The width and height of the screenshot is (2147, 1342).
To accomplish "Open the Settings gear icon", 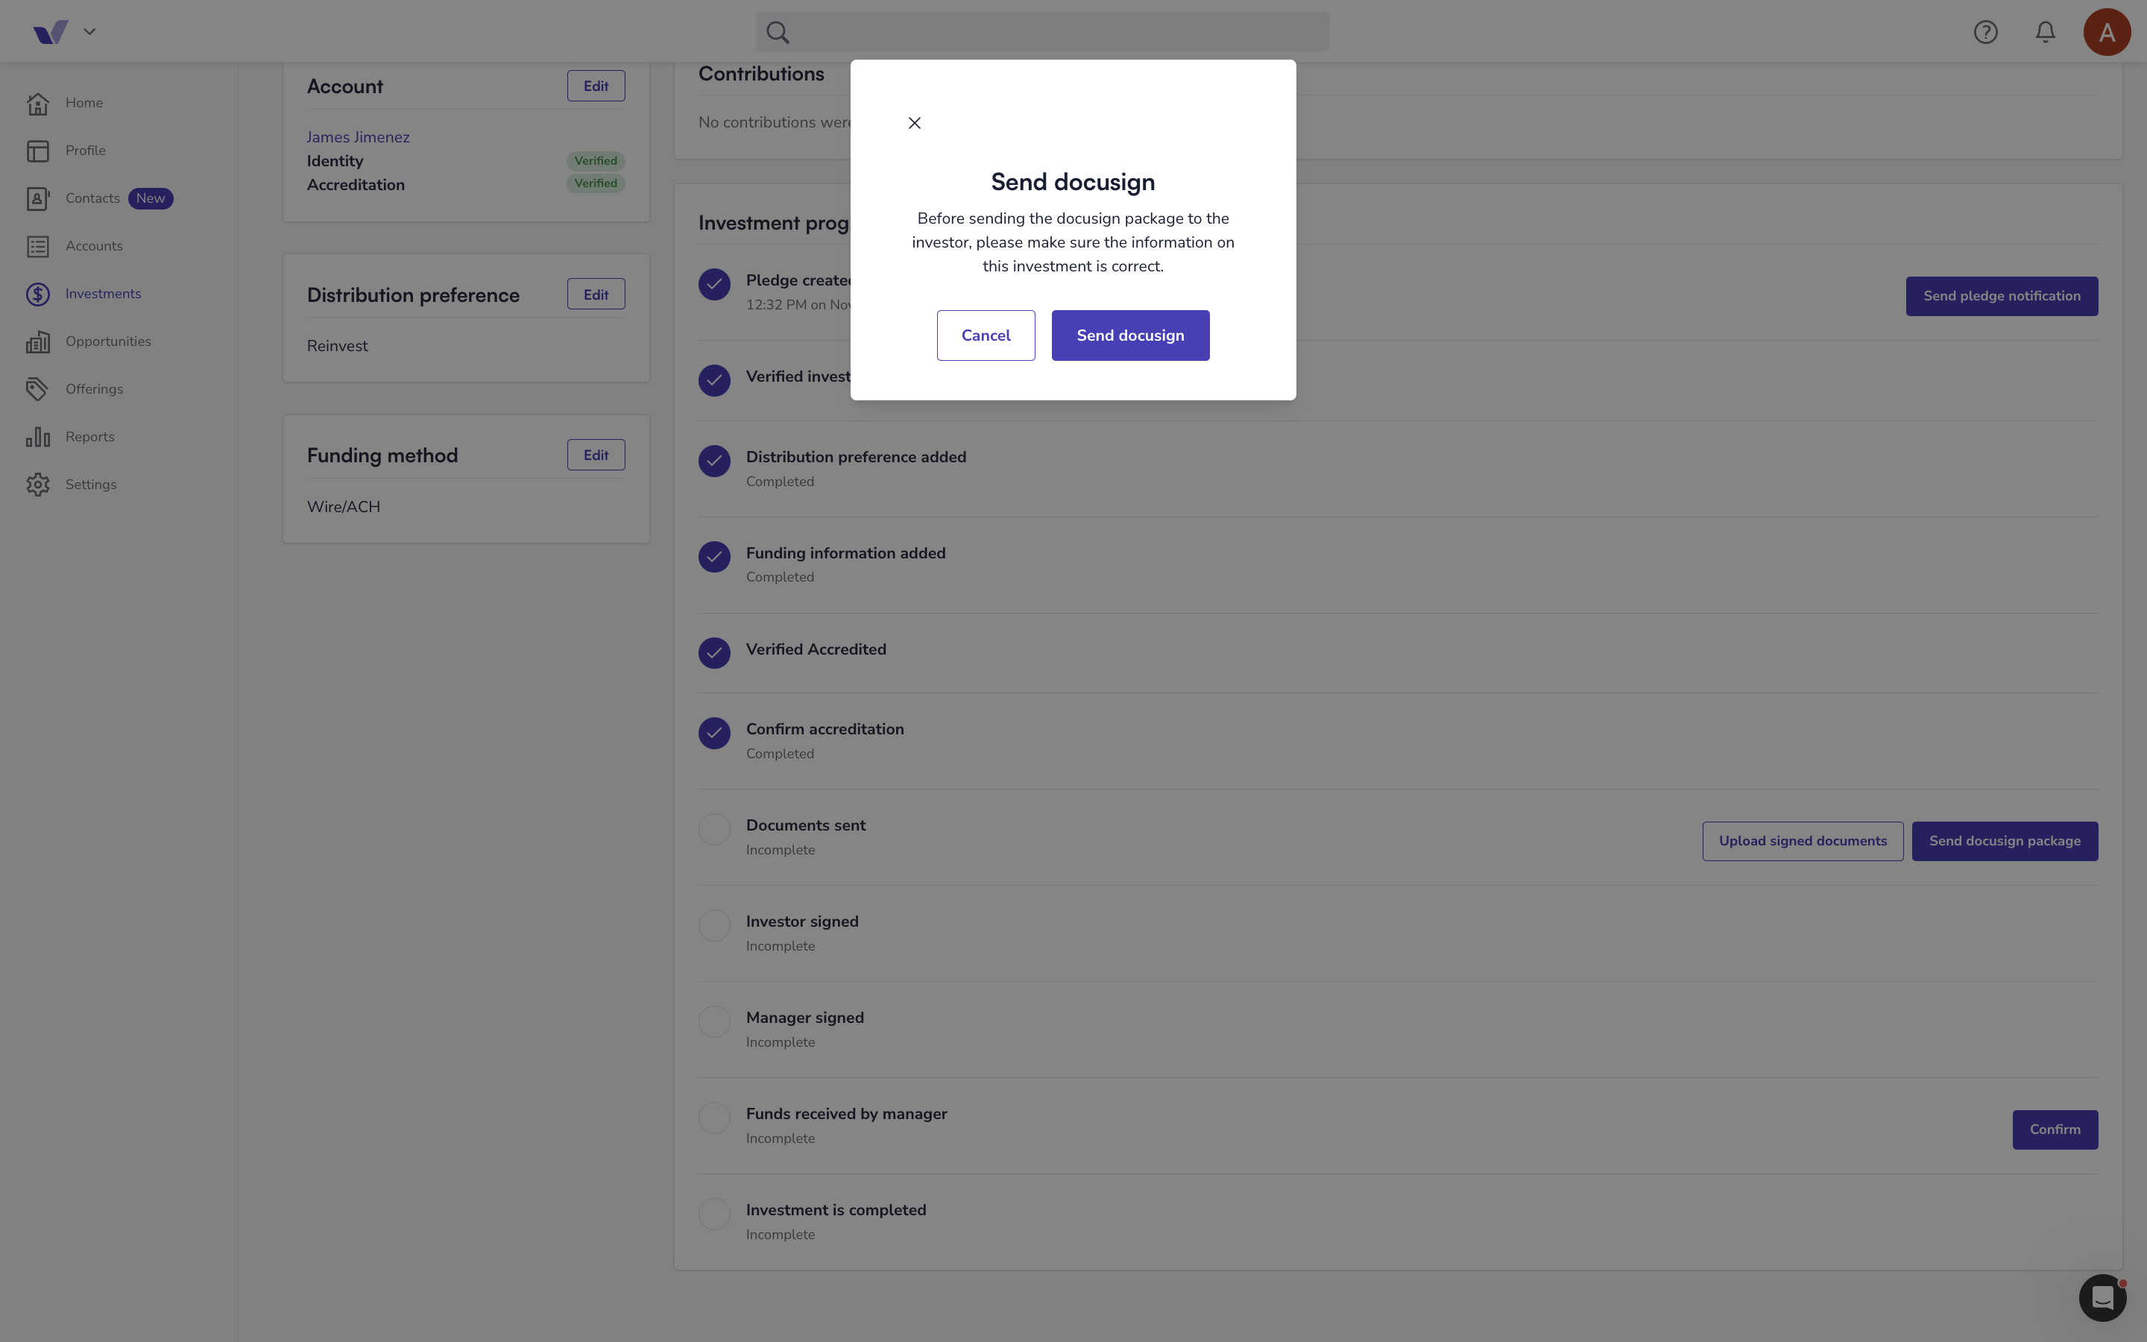I will pos(37,485).
